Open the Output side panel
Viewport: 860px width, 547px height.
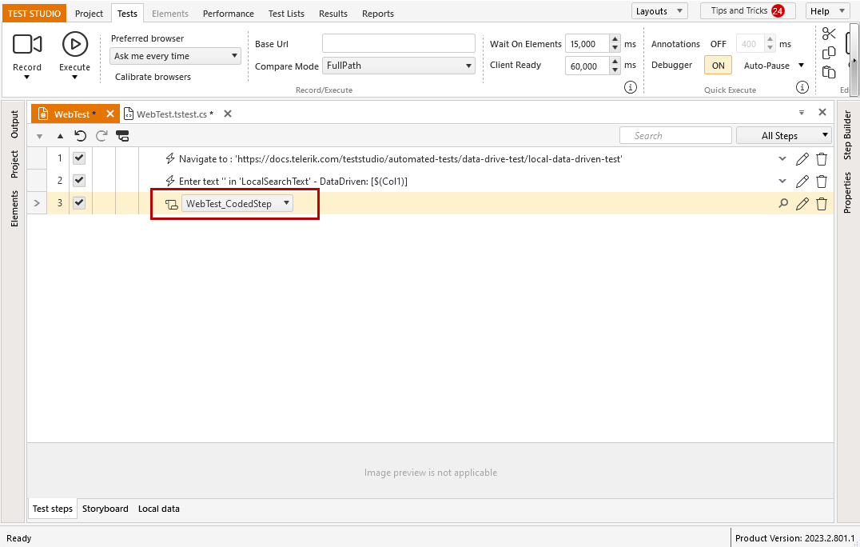coord(14,124)
